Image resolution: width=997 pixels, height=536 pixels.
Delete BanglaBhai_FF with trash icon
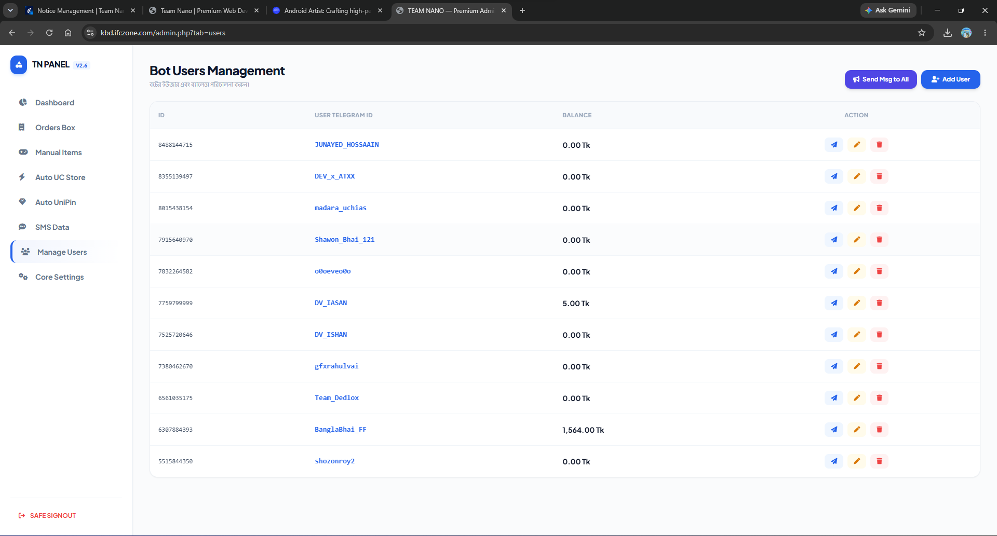coord(879,430)
